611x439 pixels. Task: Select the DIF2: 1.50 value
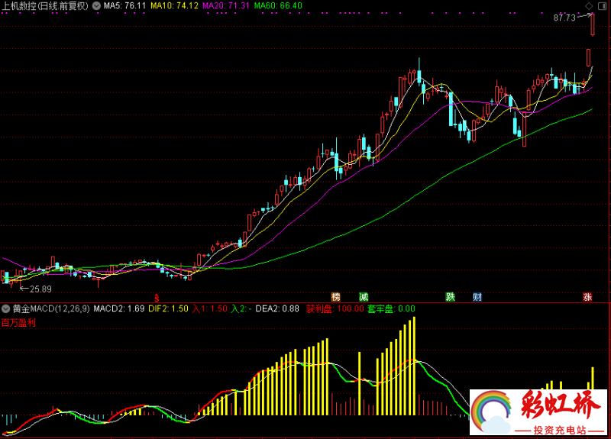[x=168, y=309]
